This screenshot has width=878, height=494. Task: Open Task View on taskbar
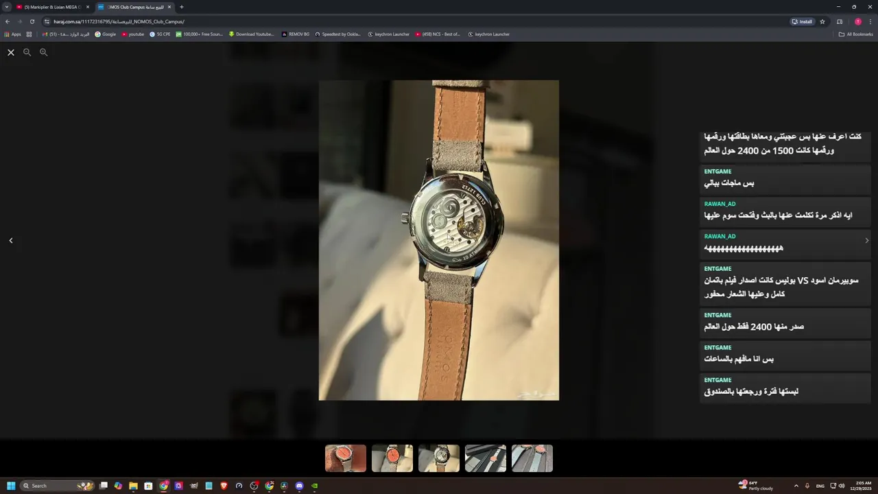(x=104, y=486)
